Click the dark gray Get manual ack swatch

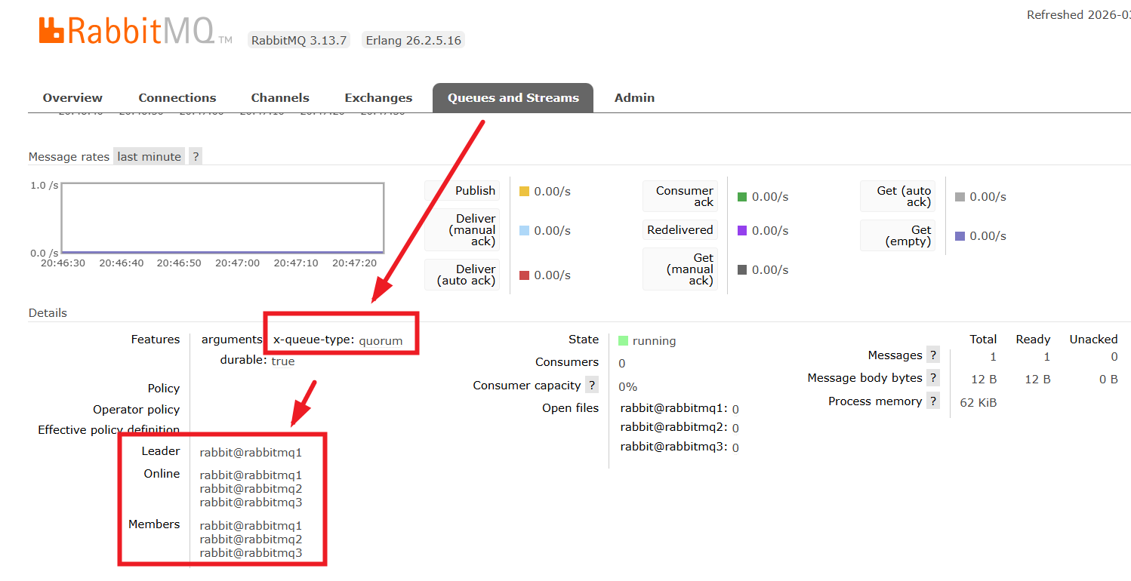click(742, 269)
